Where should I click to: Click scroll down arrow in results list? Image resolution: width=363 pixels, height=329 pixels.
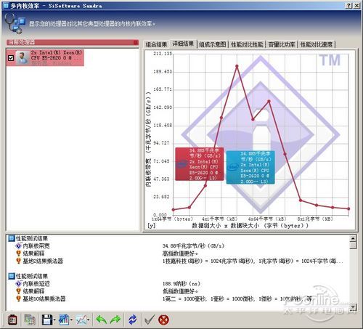353,307
